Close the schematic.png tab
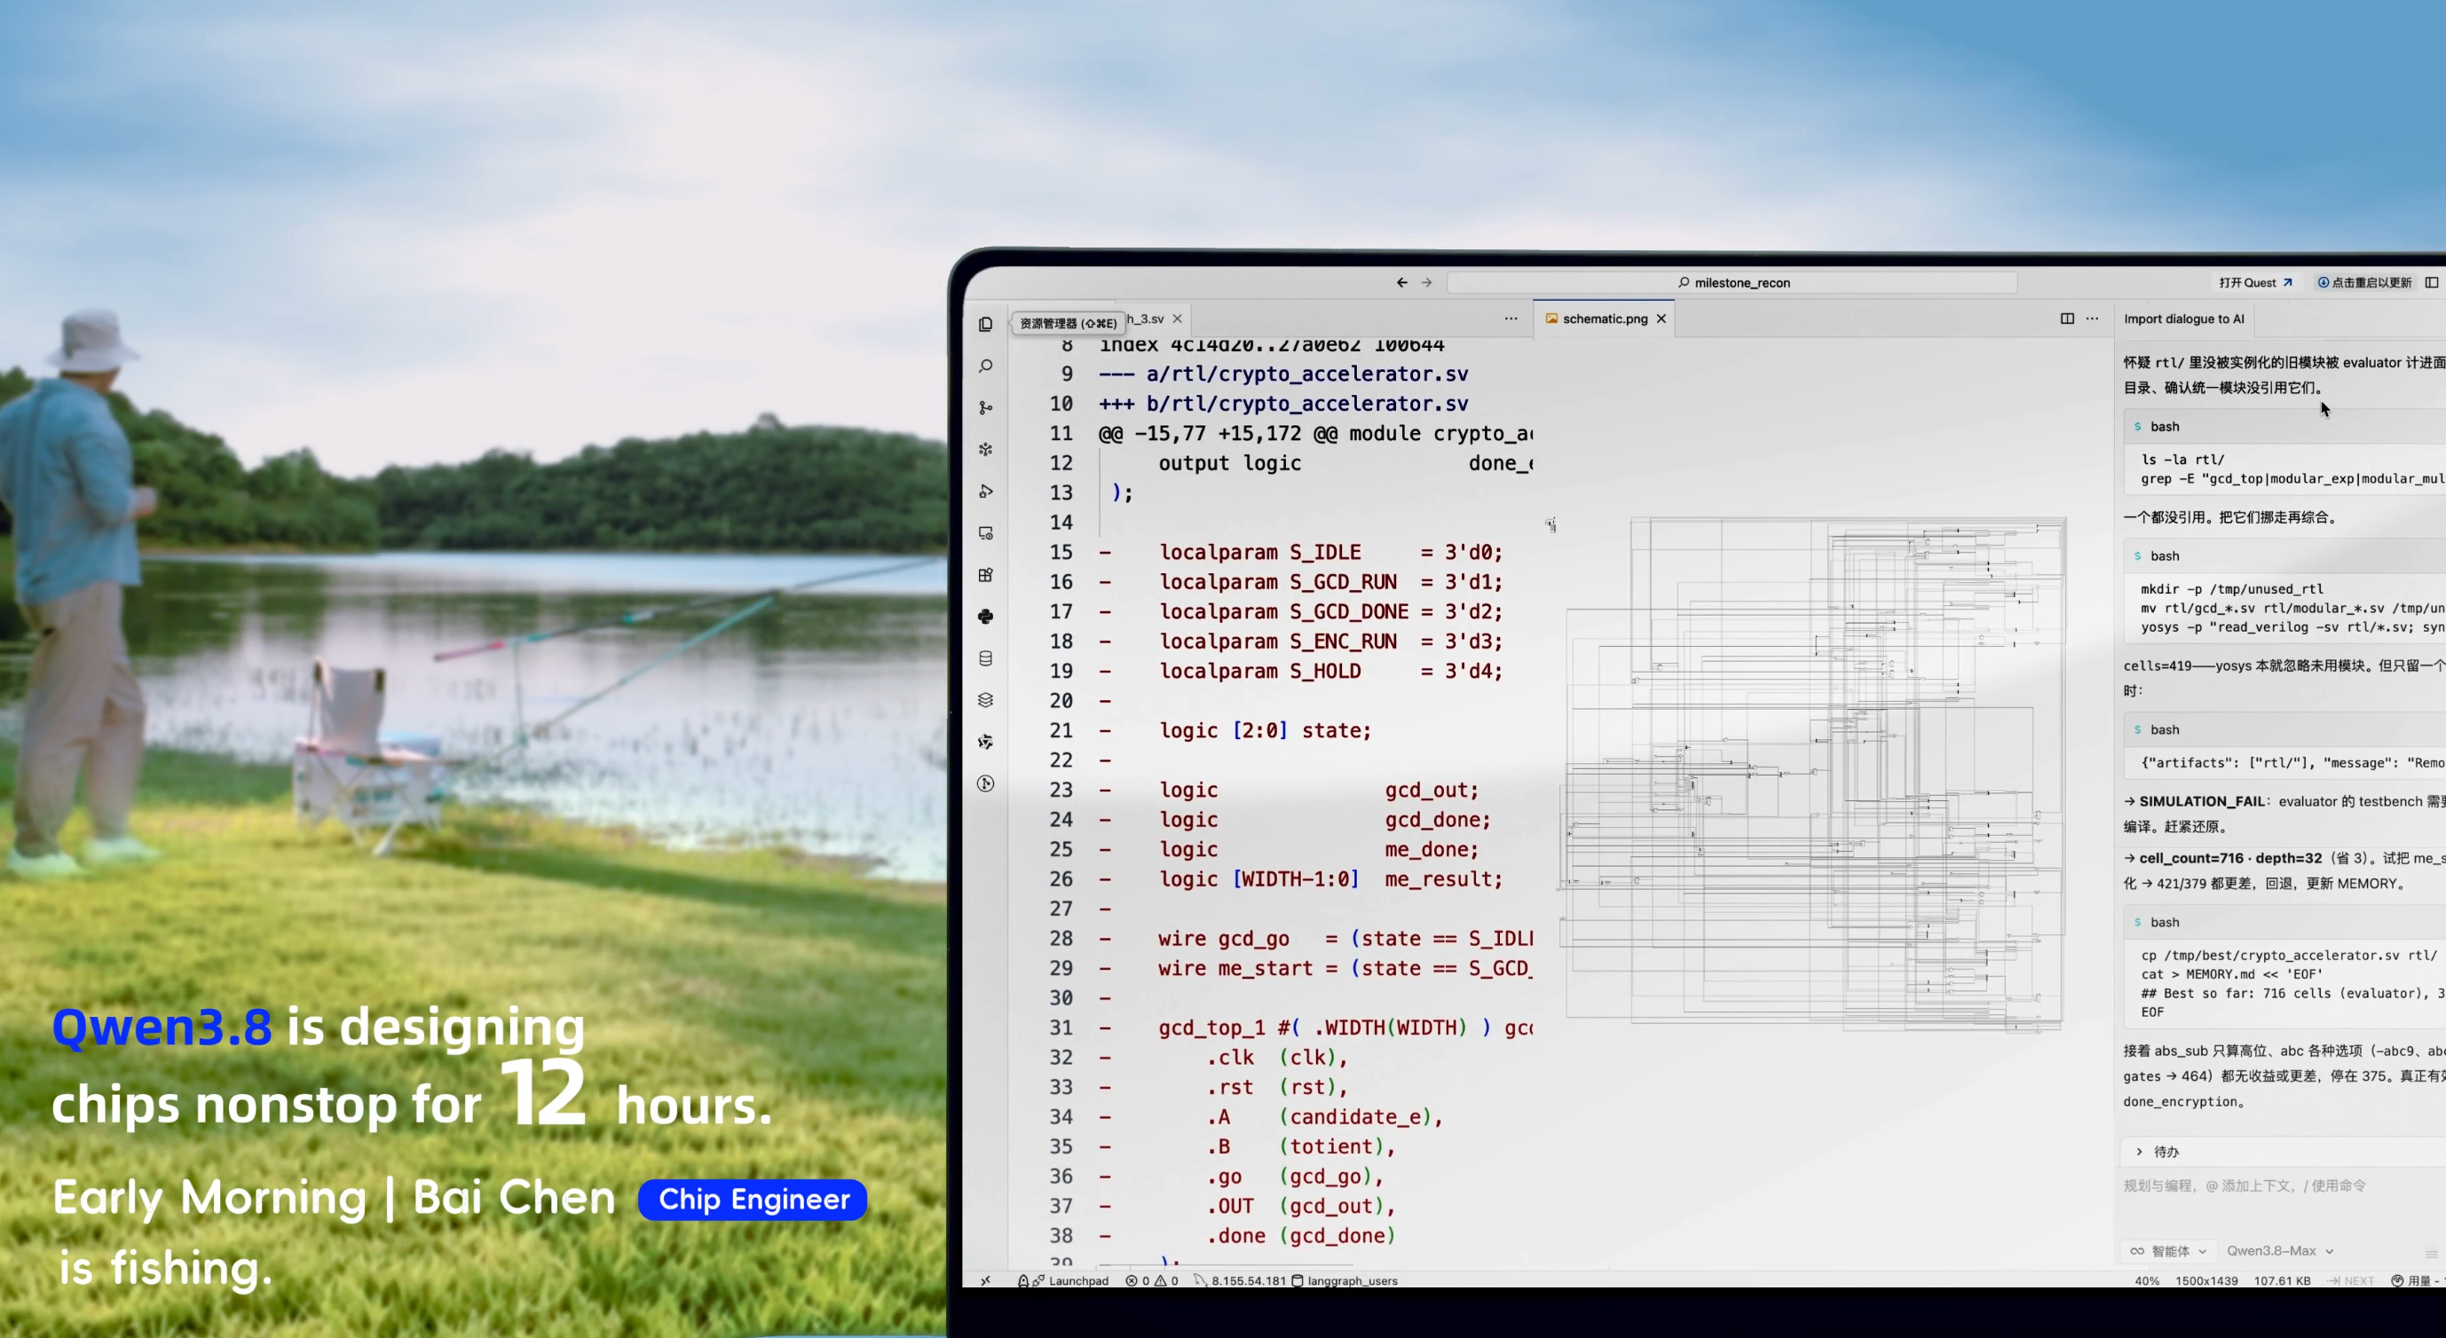The height and width of the screenshot is (1338, 2446). tap(1661, 319)
